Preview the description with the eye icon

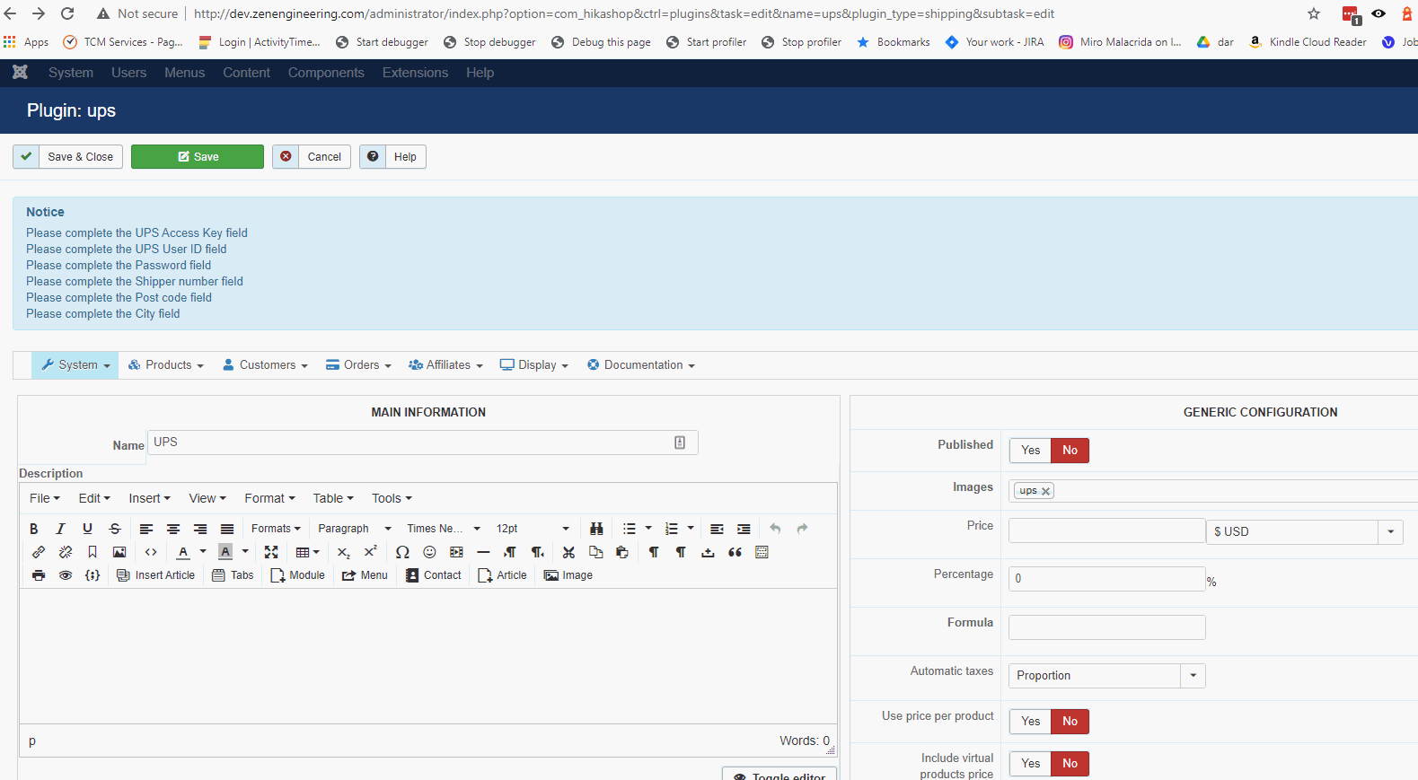[66, 575]
